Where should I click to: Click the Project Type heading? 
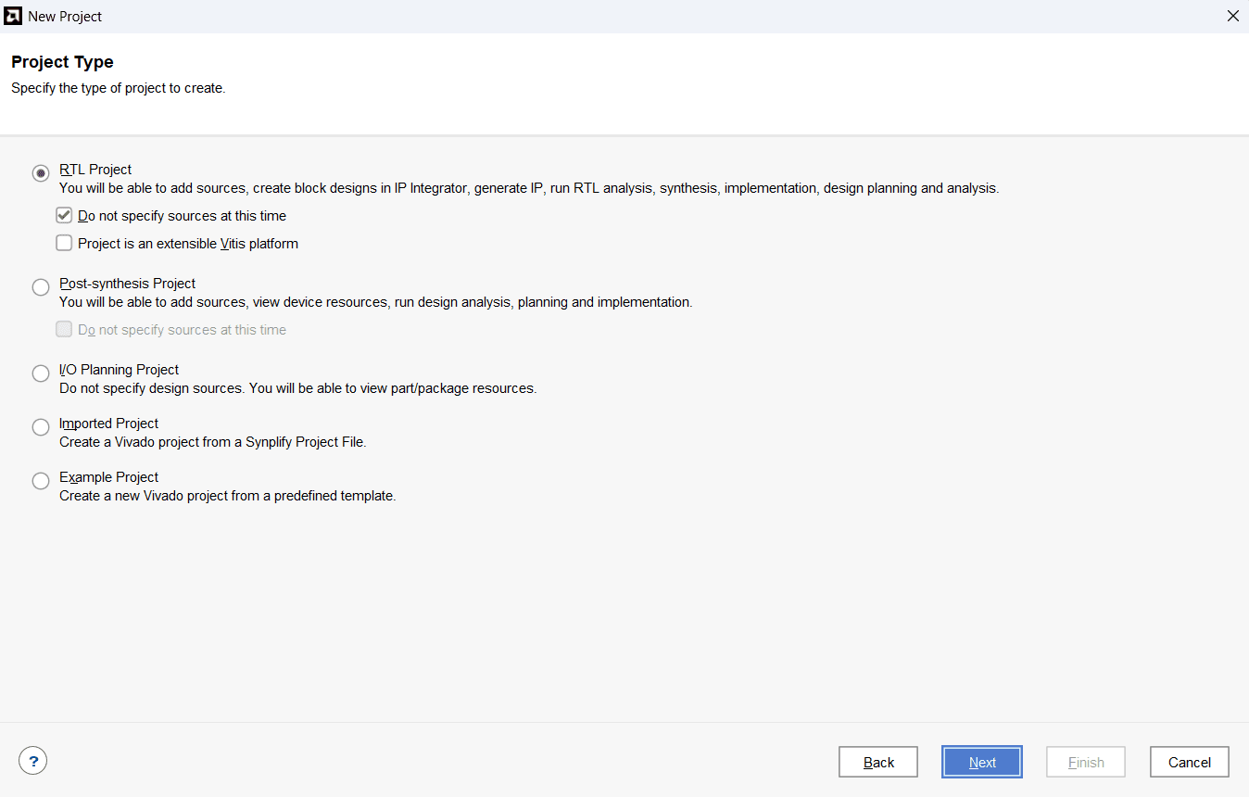tap(62, 62)
